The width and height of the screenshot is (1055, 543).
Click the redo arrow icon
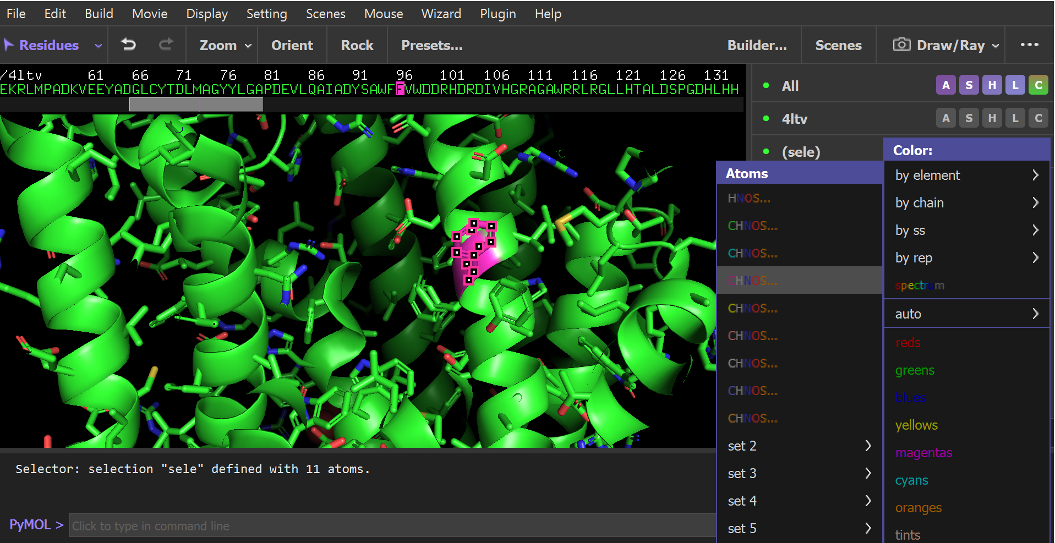[166, 45]
